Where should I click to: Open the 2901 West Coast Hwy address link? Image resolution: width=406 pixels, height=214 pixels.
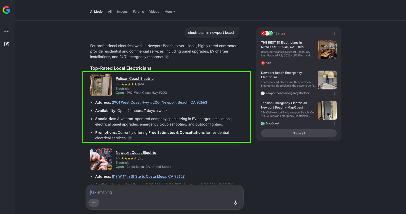pyautogui.click(x=159, y=102)
